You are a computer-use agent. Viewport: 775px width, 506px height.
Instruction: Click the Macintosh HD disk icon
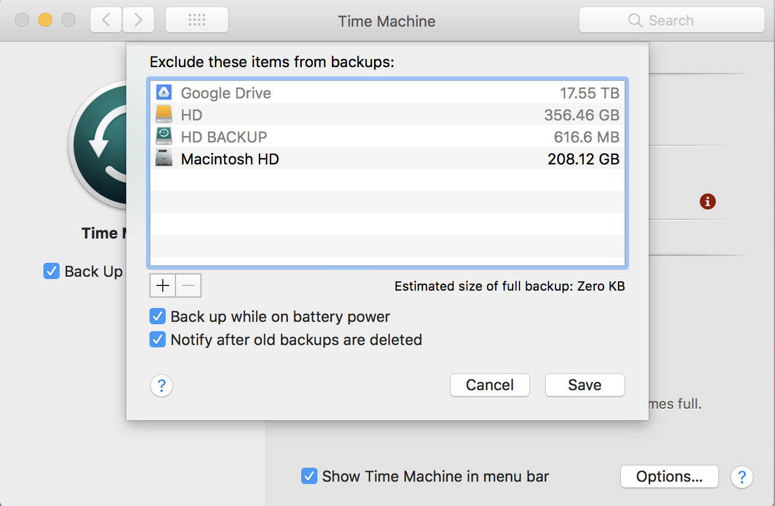(x=164, y=159)
